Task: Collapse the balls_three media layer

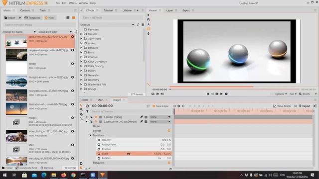Action: click(x=86, y=121)
